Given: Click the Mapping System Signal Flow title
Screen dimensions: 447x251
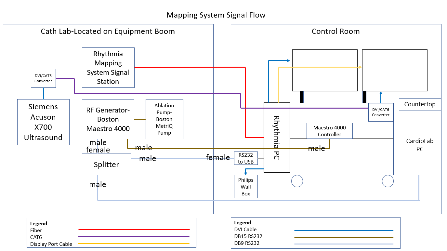Looking at the screenshot, I should click(x=216, y=15).
